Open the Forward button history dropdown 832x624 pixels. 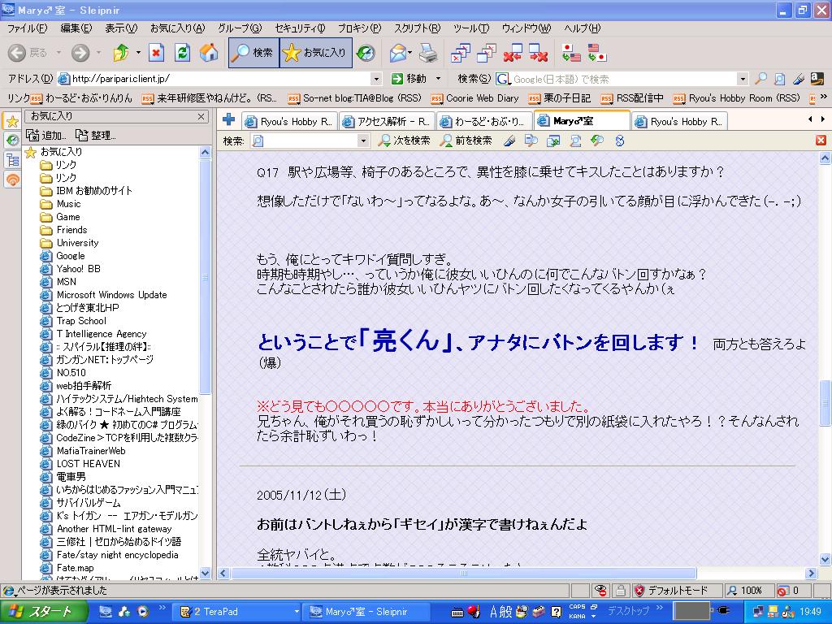click(98, 53)
